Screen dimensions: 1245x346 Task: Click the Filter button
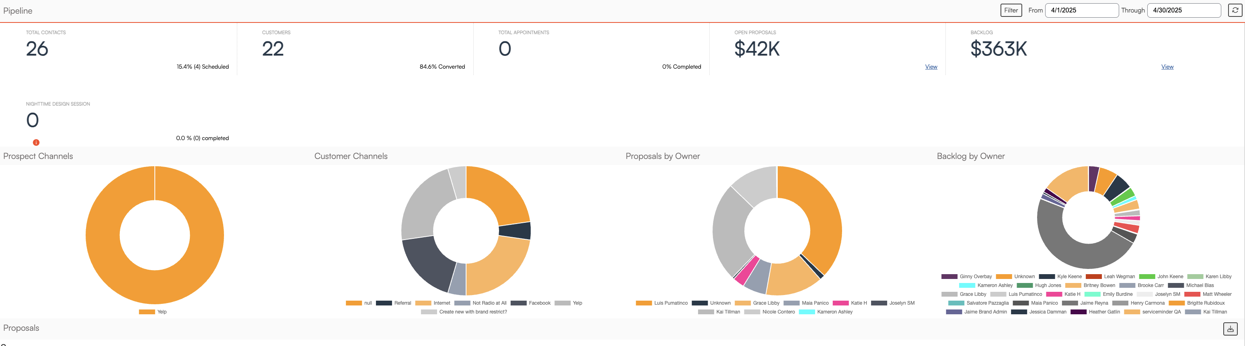1011,10
